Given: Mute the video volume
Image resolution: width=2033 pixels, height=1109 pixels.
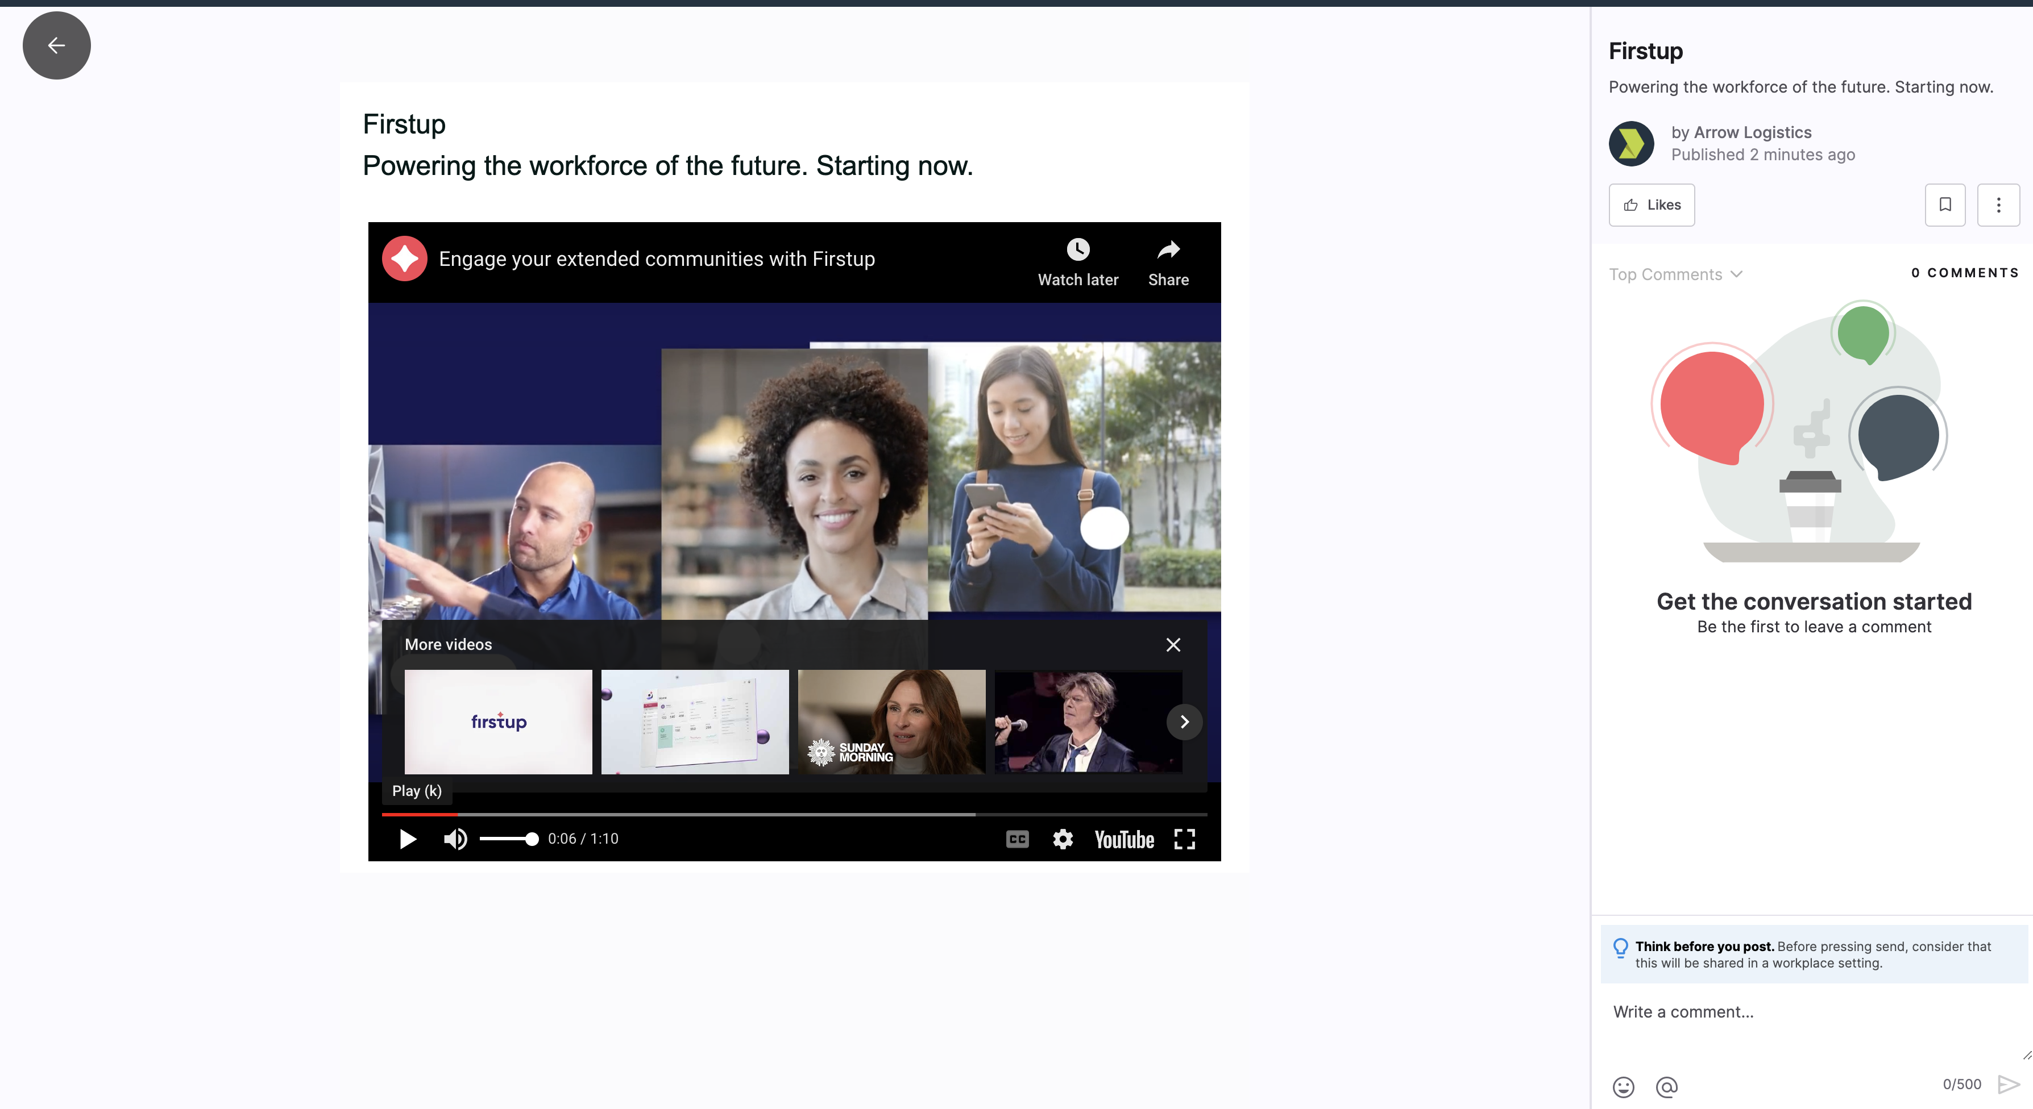Looking at the screenshot, I should pyautogui.click(x=455, y=839).
